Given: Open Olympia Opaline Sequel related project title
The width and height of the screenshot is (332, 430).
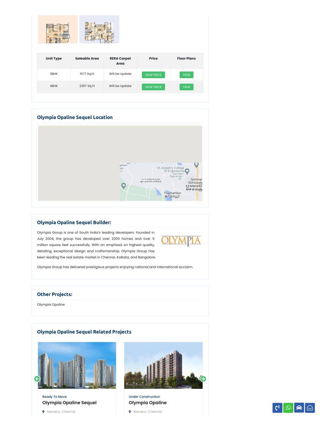Looking at the screenshot, I should point(69,403).
